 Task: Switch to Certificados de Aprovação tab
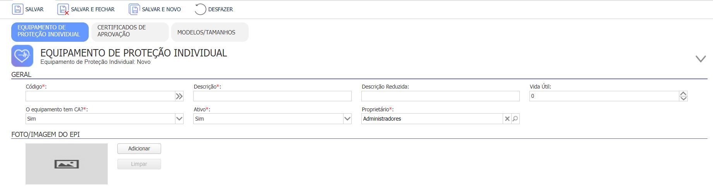[130, 31]
